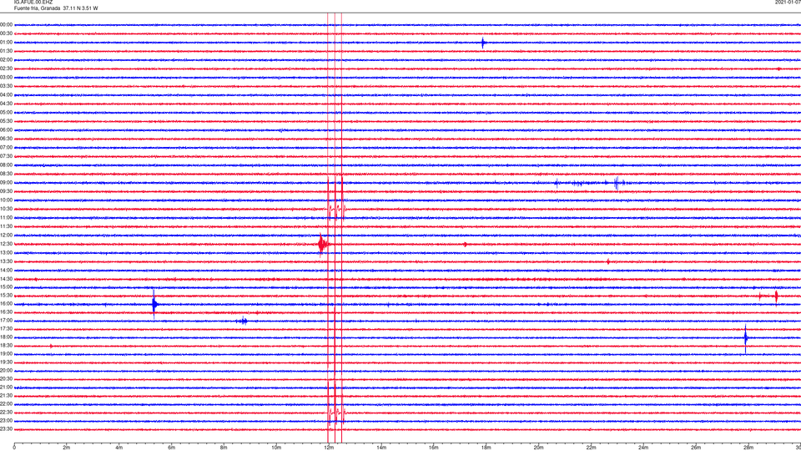This screenshot has width=801, height=451.
Task: Click the 20:00 time label
Action: coord(7,371)
